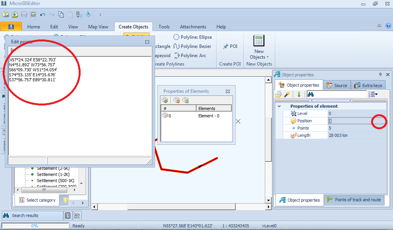393x230 pixels.
Task: Click remove element icon in Properties of Elements
Action: (x=177, y=100)
